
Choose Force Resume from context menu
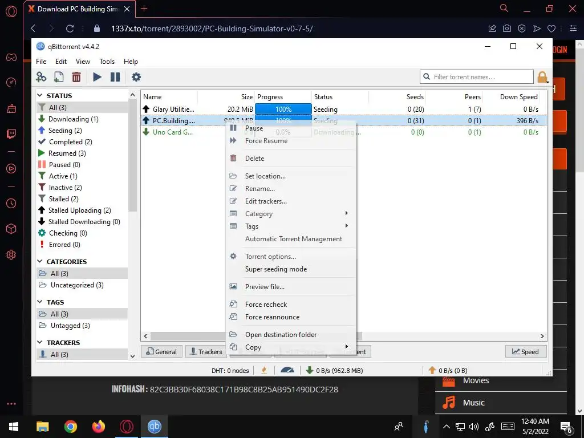tap(290, 141)
